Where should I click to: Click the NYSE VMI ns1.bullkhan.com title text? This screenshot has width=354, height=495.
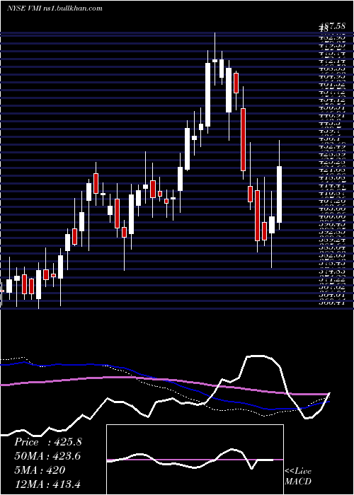(55, 8)
